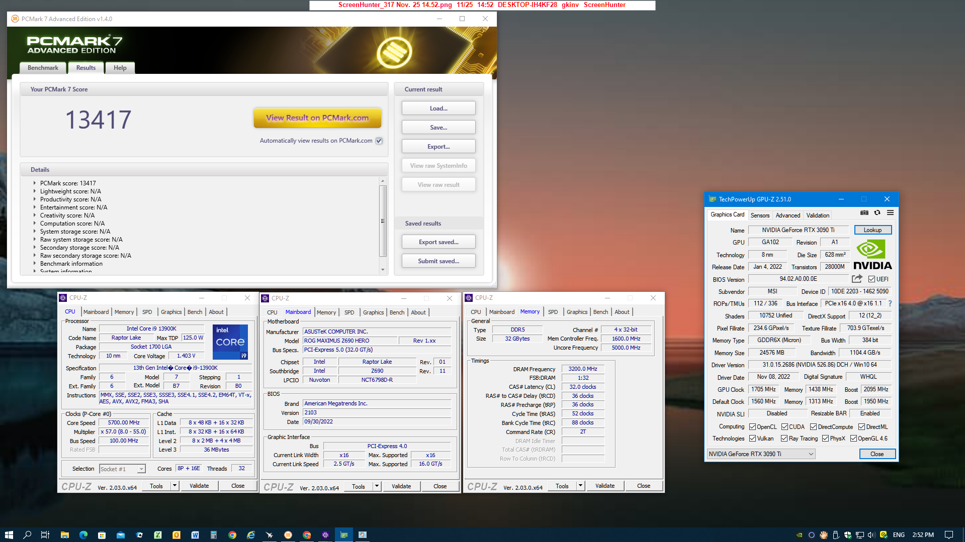Open Windows Security tray icon
Screen dimensions: 965x542
click(x=847, y=535)
